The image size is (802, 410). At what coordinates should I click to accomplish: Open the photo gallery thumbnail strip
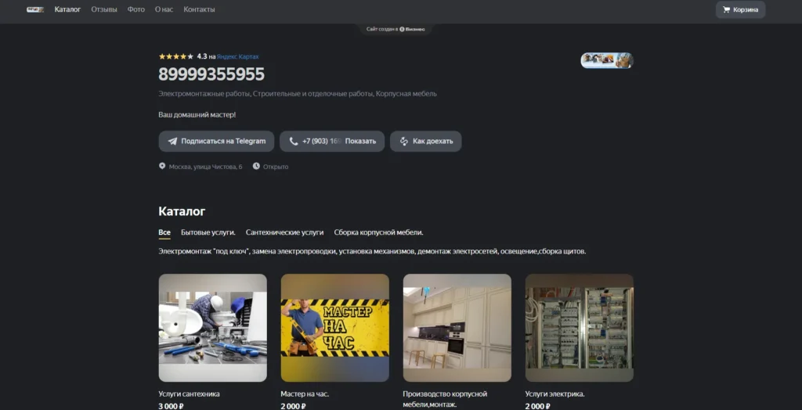tap(606, 60)
